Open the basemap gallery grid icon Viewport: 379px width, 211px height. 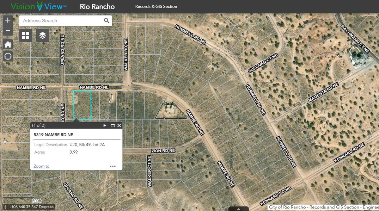26,36
